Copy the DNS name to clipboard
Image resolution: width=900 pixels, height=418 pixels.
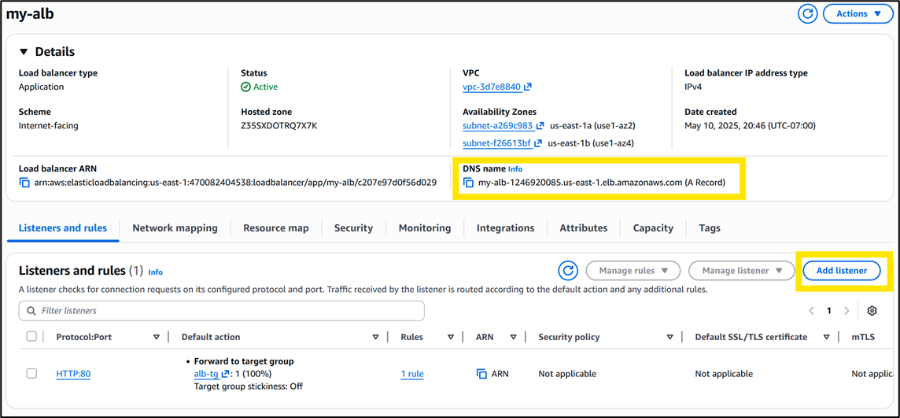[468, 183]
